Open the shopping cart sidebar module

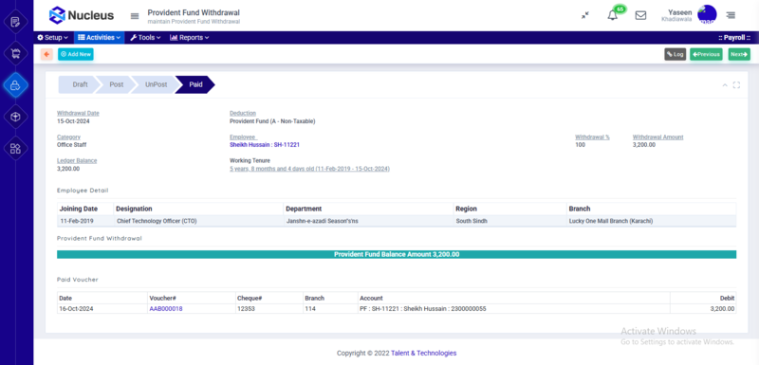[x=15, y=53]
